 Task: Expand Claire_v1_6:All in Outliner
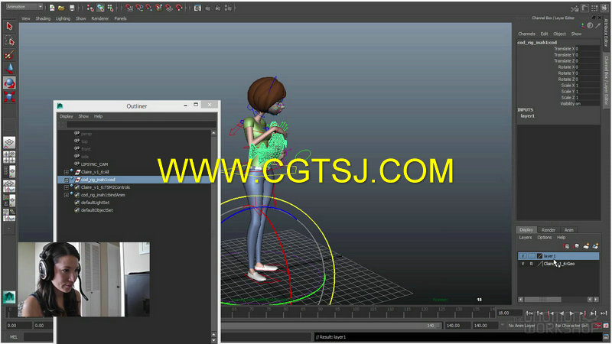pos(67,172)
